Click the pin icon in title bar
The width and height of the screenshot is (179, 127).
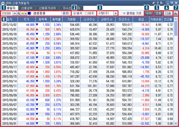[x=153, y=3]
